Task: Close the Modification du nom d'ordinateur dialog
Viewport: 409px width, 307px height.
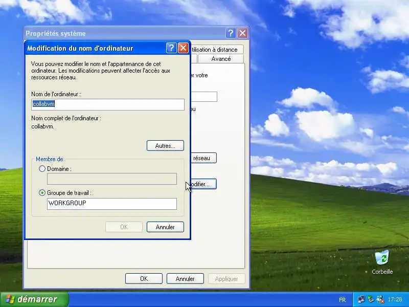Action: (x=183, y=48)
